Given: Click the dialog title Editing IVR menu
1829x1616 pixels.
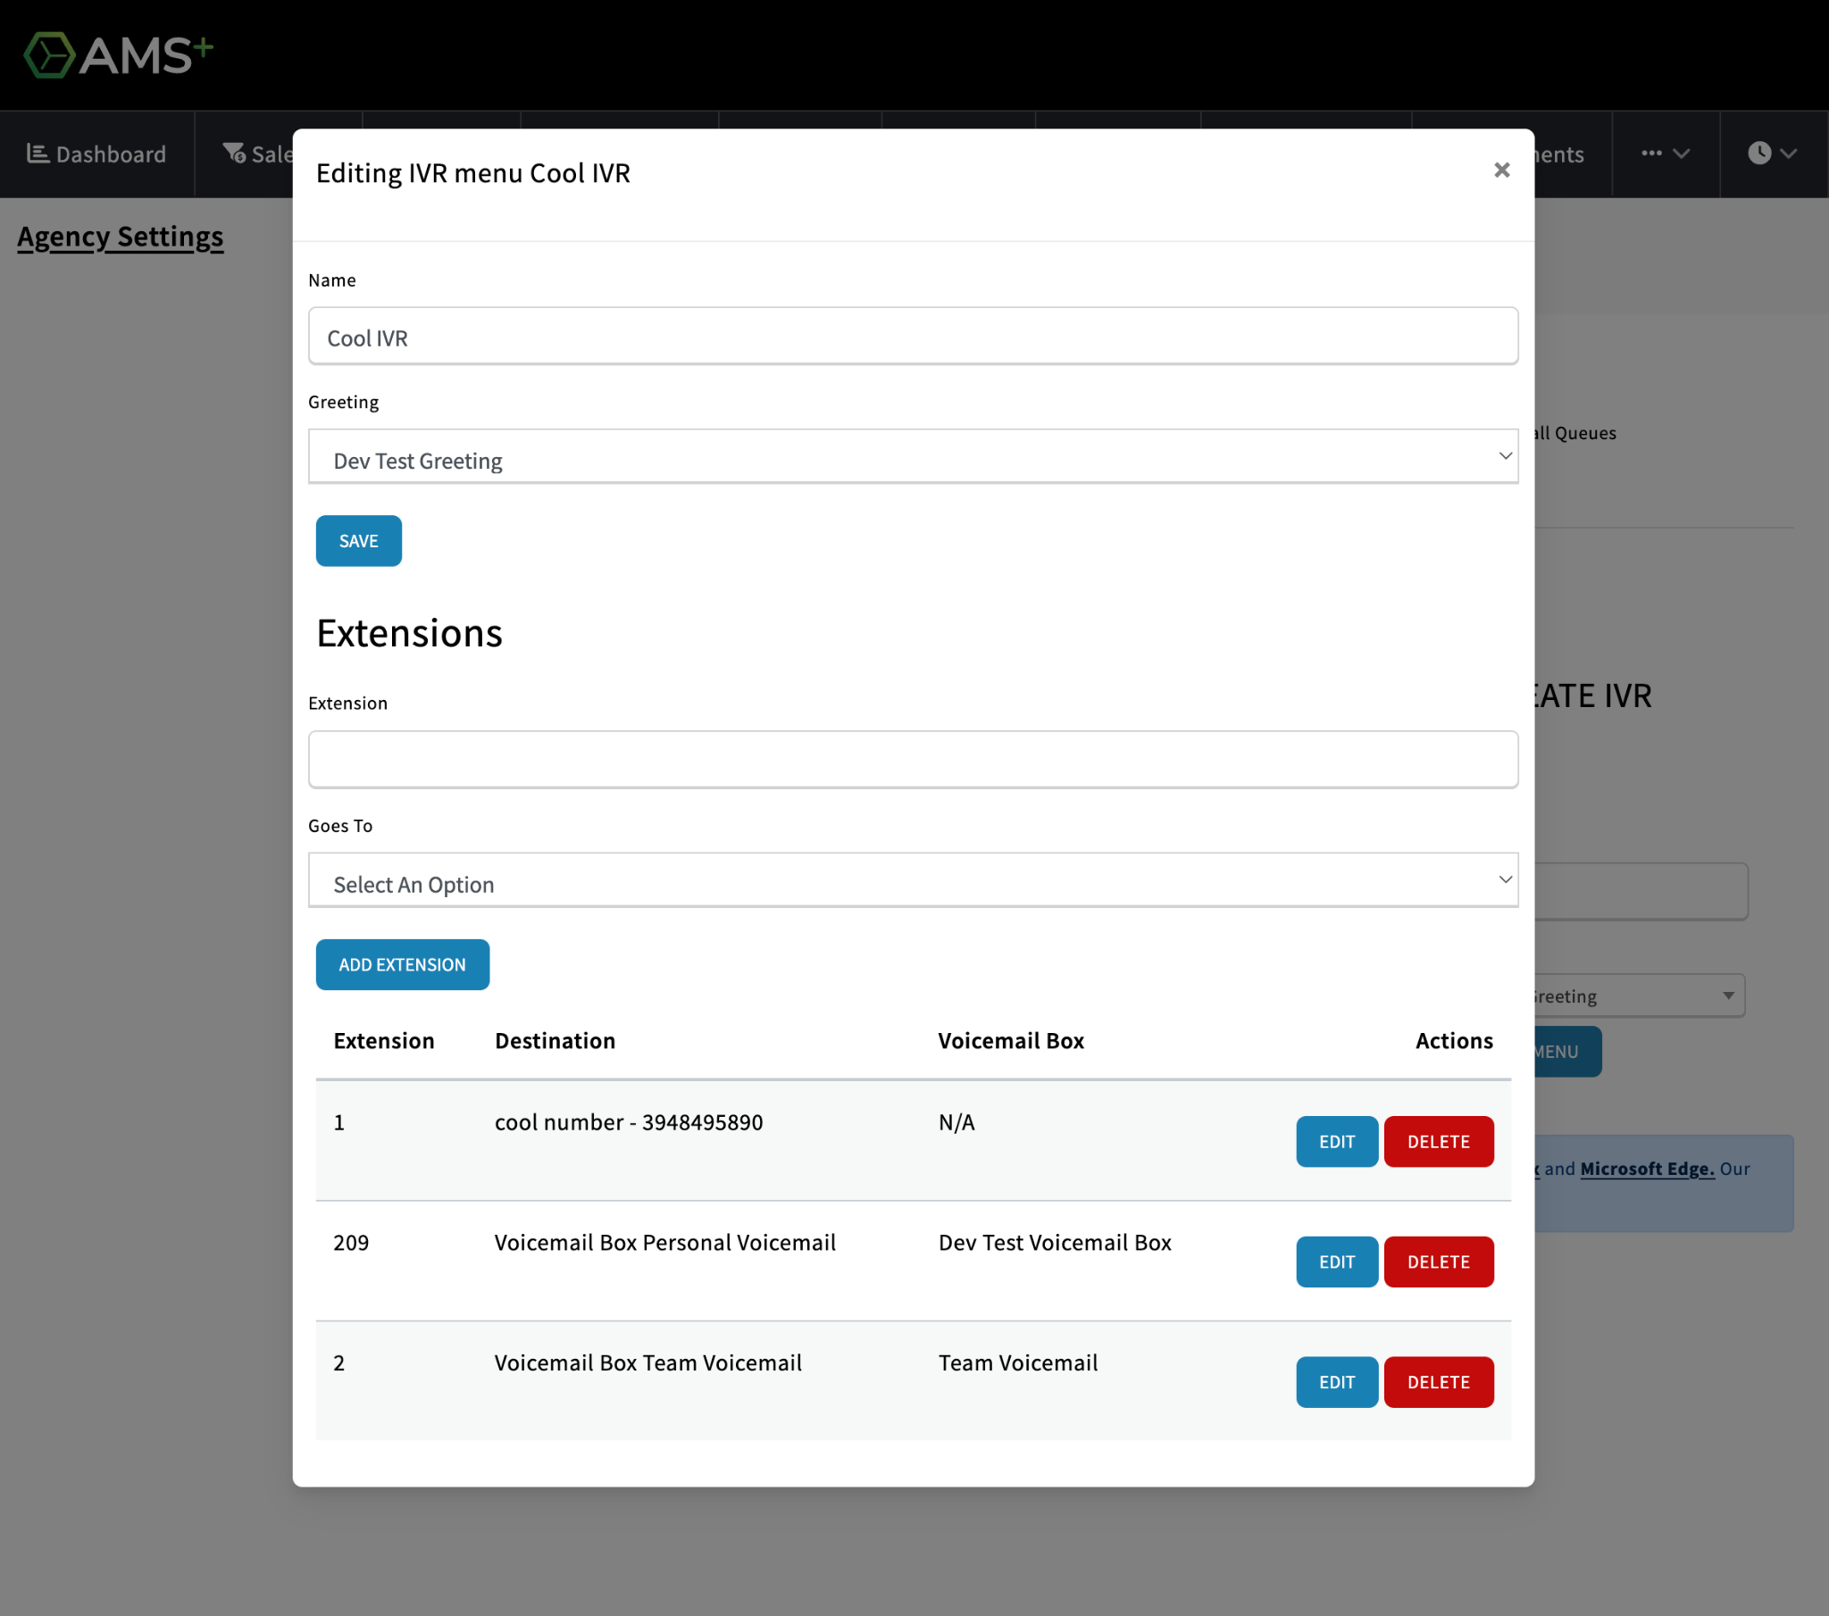Looking at the screenshot, I should [472, 172].
